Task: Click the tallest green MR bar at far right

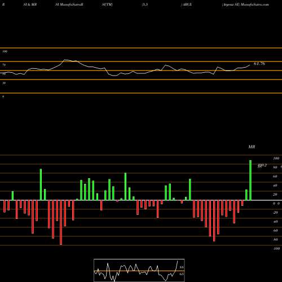Action: tap(250, 180)
